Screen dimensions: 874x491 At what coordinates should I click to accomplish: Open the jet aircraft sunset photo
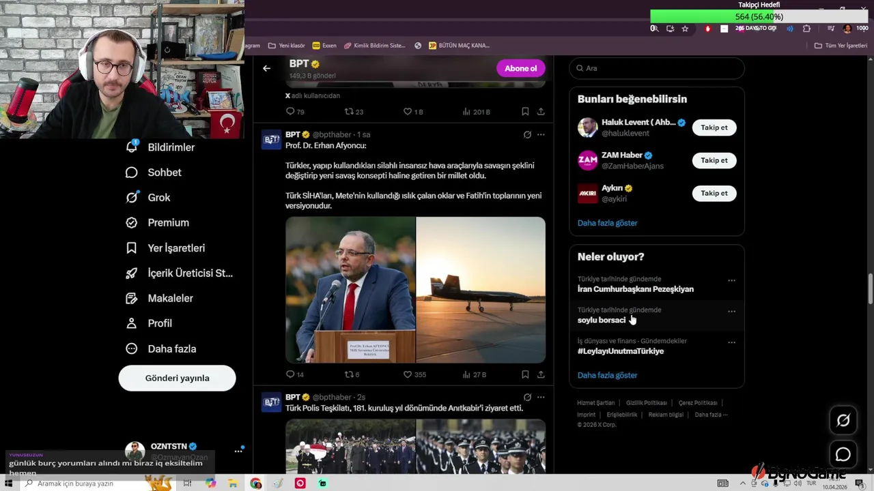481,290
